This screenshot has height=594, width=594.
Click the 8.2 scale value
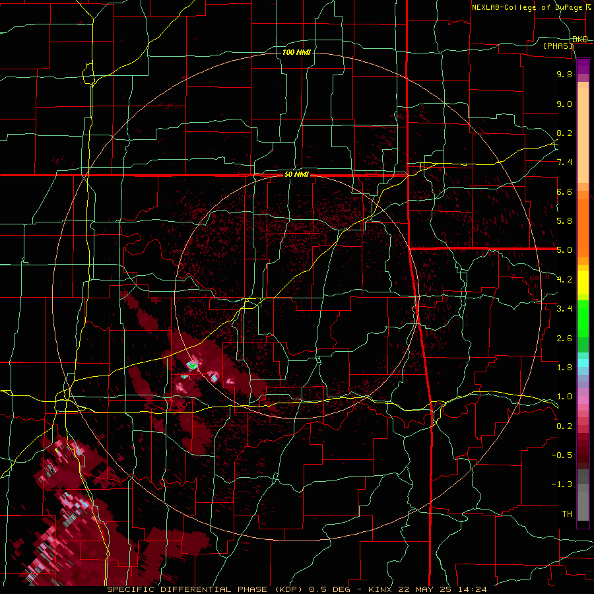click(564, 133)
